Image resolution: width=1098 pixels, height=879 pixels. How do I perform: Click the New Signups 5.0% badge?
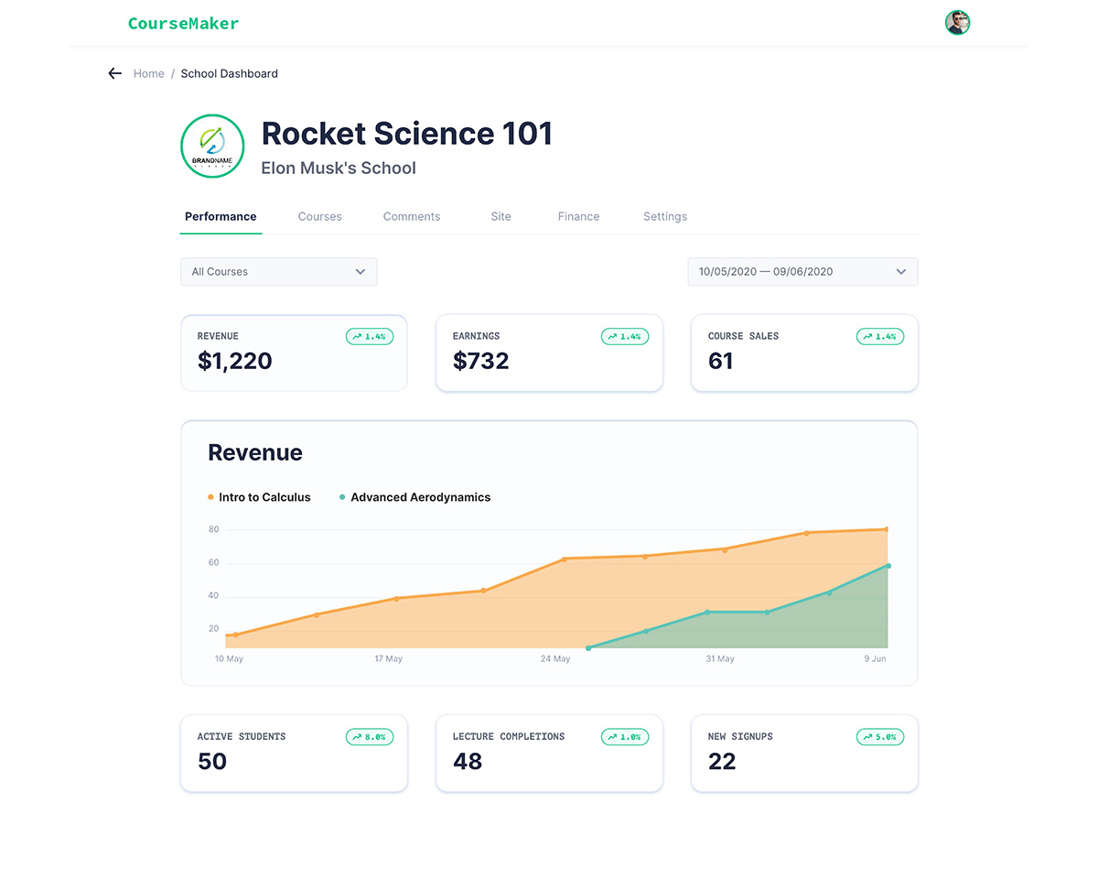[880, 737]
